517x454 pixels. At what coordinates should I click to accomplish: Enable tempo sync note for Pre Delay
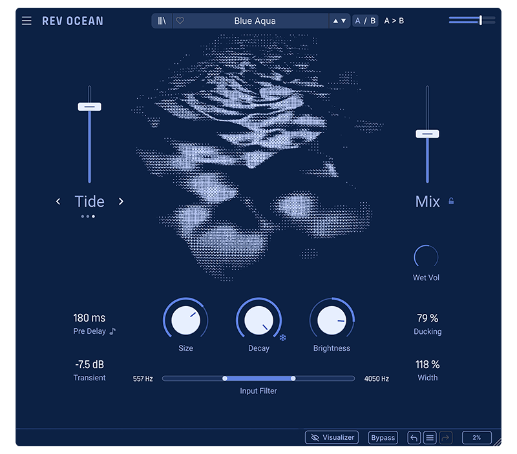click(112, 331)
